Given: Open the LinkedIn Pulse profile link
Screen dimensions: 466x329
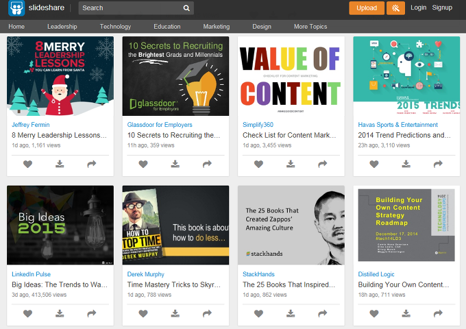Looking at the screenshot, I should [x=32, y=274].
